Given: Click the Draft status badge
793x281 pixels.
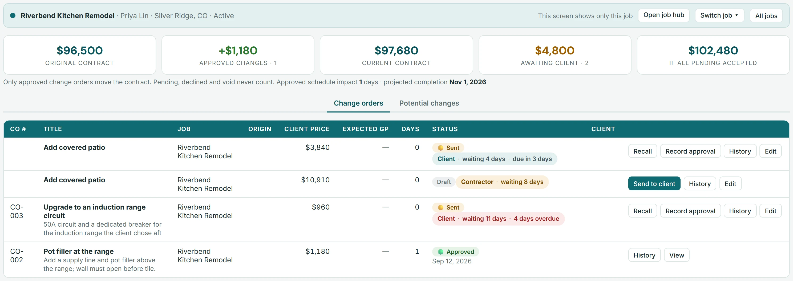Looking at the screenshot, I should (x=444, y=182).
